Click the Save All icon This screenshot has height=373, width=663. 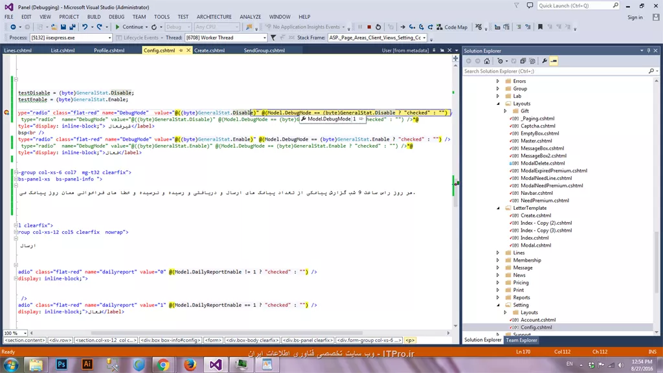tap(73, 27)
